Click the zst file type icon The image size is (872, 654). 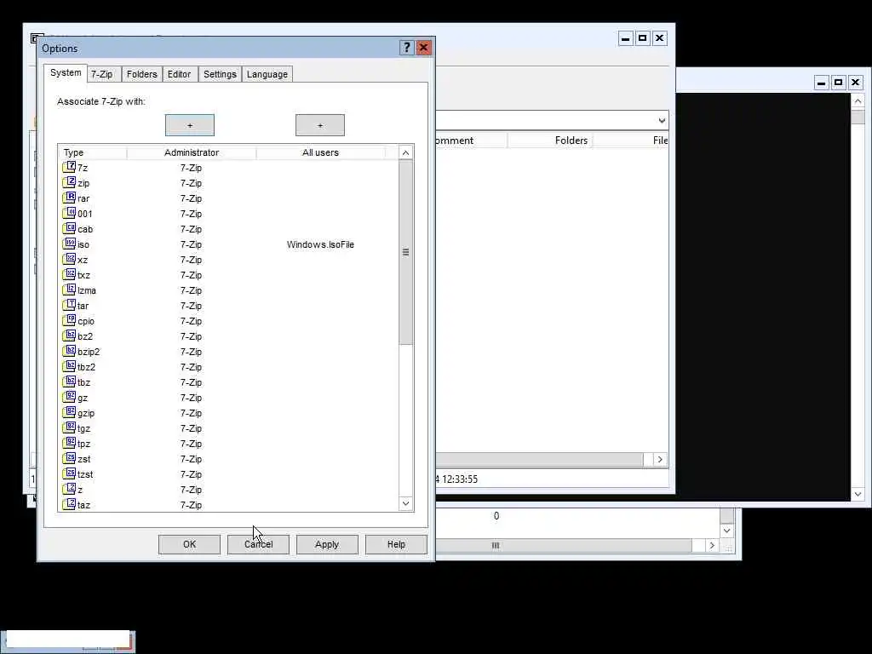pyautogui.click(x=69, y=458)
